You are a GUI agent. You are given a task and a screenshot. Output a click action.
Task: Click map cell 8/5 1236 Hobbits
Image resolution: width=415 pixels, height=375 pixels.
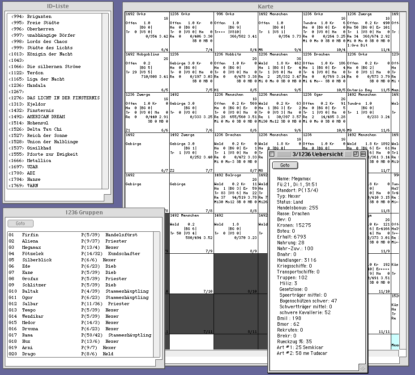[x=235, y=72]
